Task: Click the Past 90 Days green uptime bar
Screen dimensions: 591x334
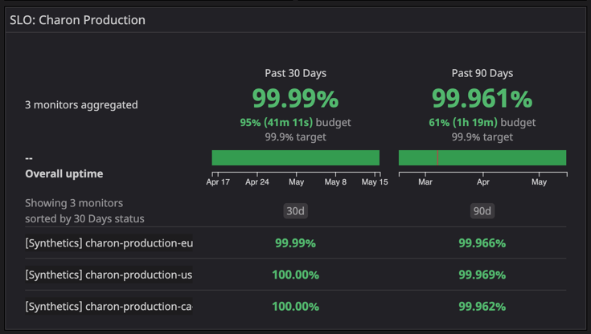Action: tap(482, 158)
